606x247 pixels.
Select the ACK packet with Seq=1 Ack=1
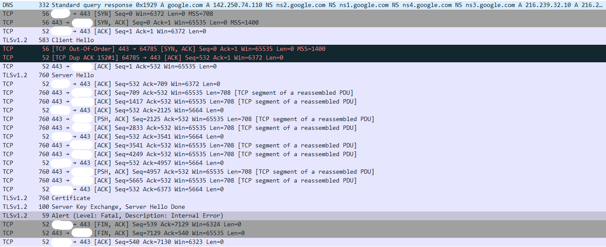(303, 31)
